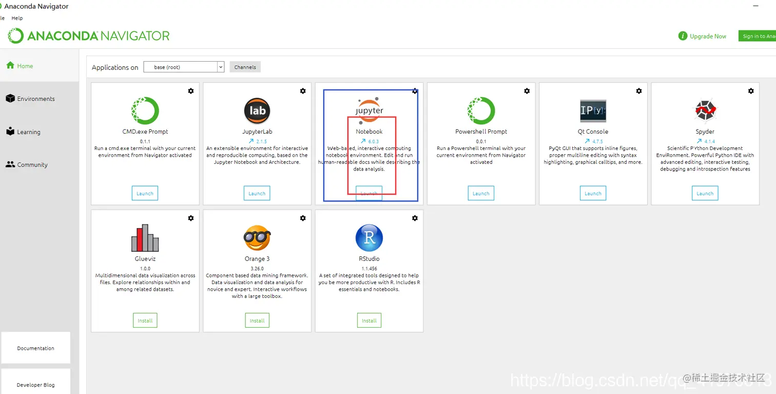Open settings gear on CMD.exe Prompt card
This screenshot has width=776, height=394.
pyautogui.click(x=191, y=91)
